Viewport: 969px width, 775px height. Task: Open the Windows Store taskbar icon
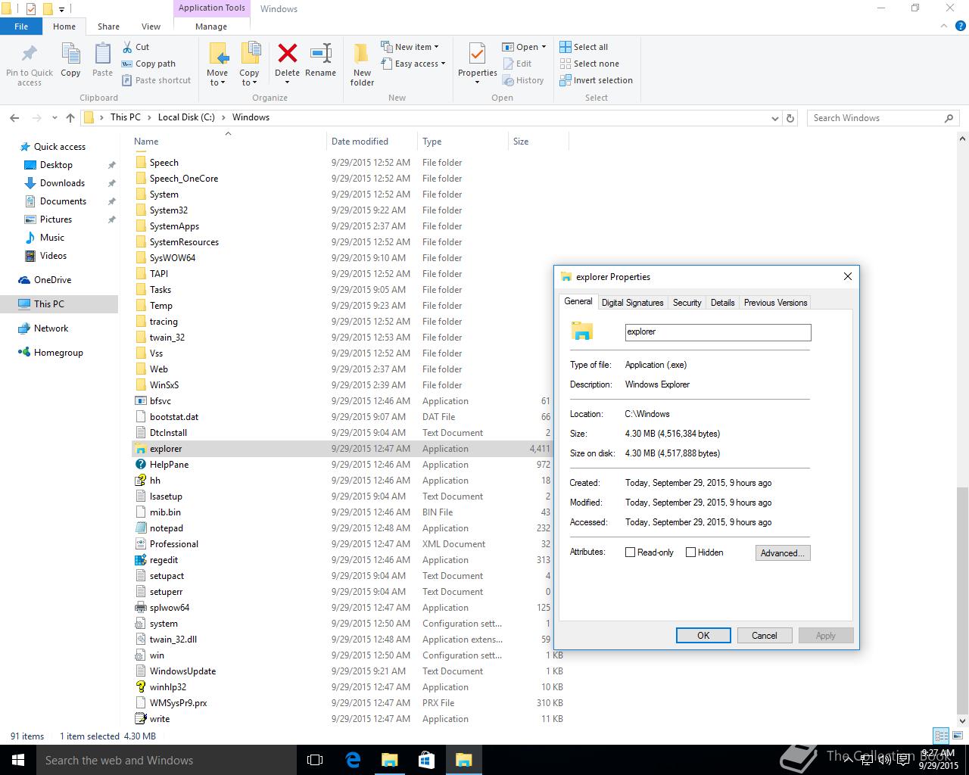(426, 760)
